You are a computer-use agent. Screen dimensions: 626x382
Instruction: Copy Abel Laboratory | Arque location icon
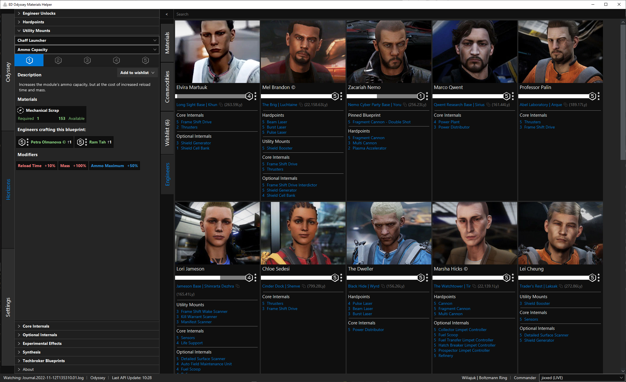[566, 105]
